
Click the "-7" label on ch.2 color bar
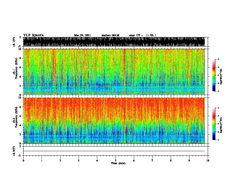tap(218, 140)
